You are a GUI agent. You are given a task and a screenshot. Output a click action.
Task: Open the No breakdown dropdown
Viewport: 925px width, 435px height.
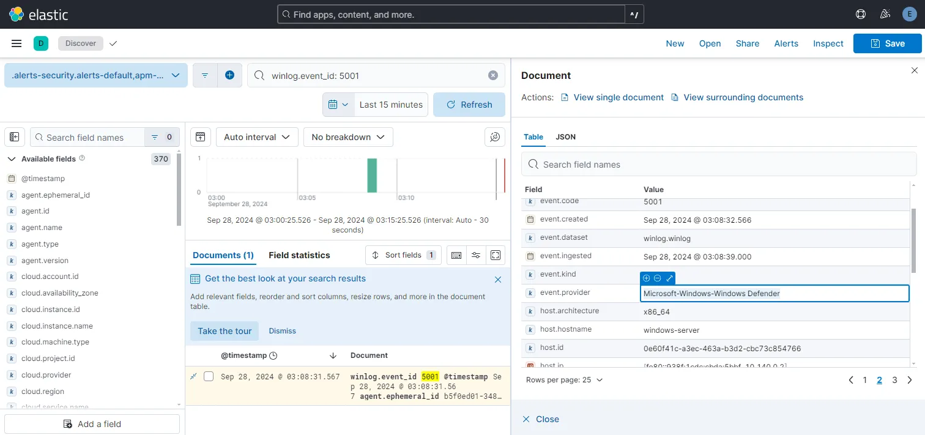348,137
